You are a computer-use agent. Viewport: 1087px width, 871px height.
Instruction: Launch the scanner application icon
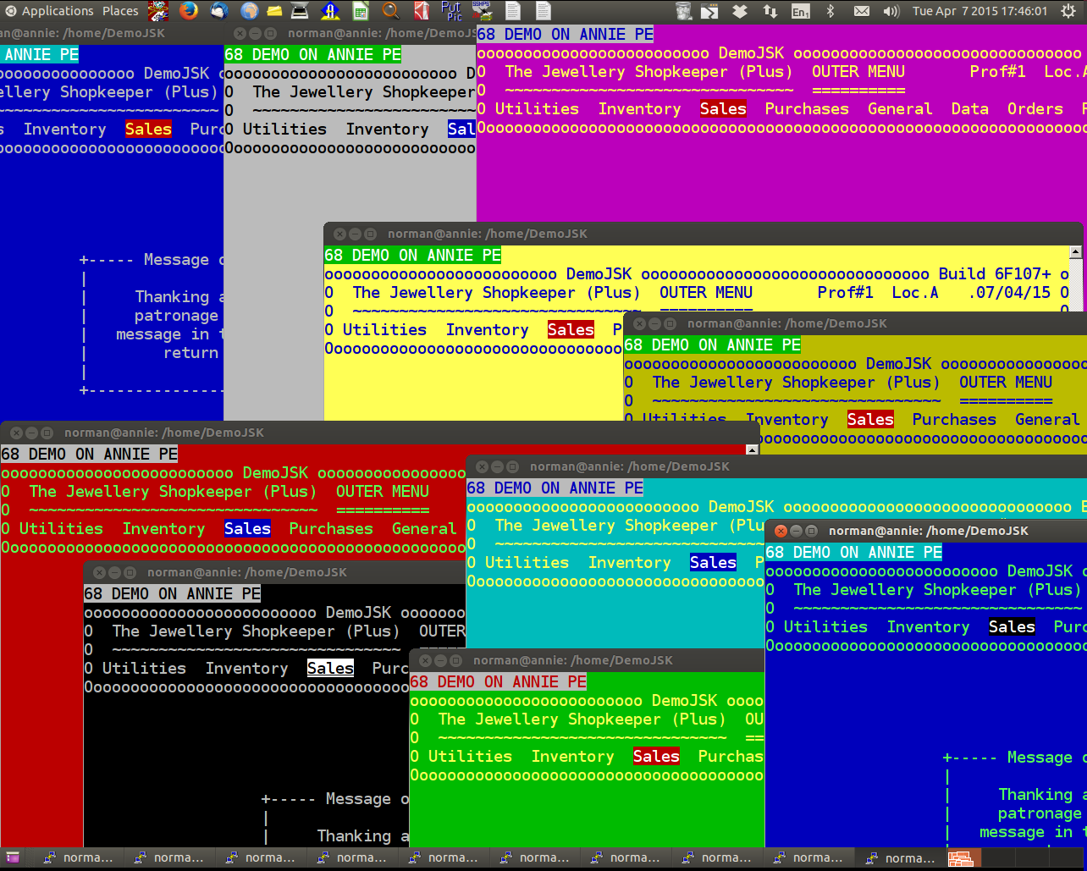point(301,11)
